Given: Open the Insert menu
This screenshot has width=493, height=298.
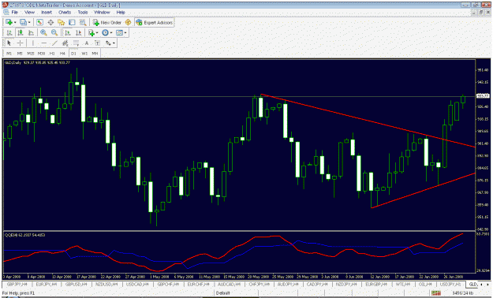Looking at the screenshot, I should point(47,13).
